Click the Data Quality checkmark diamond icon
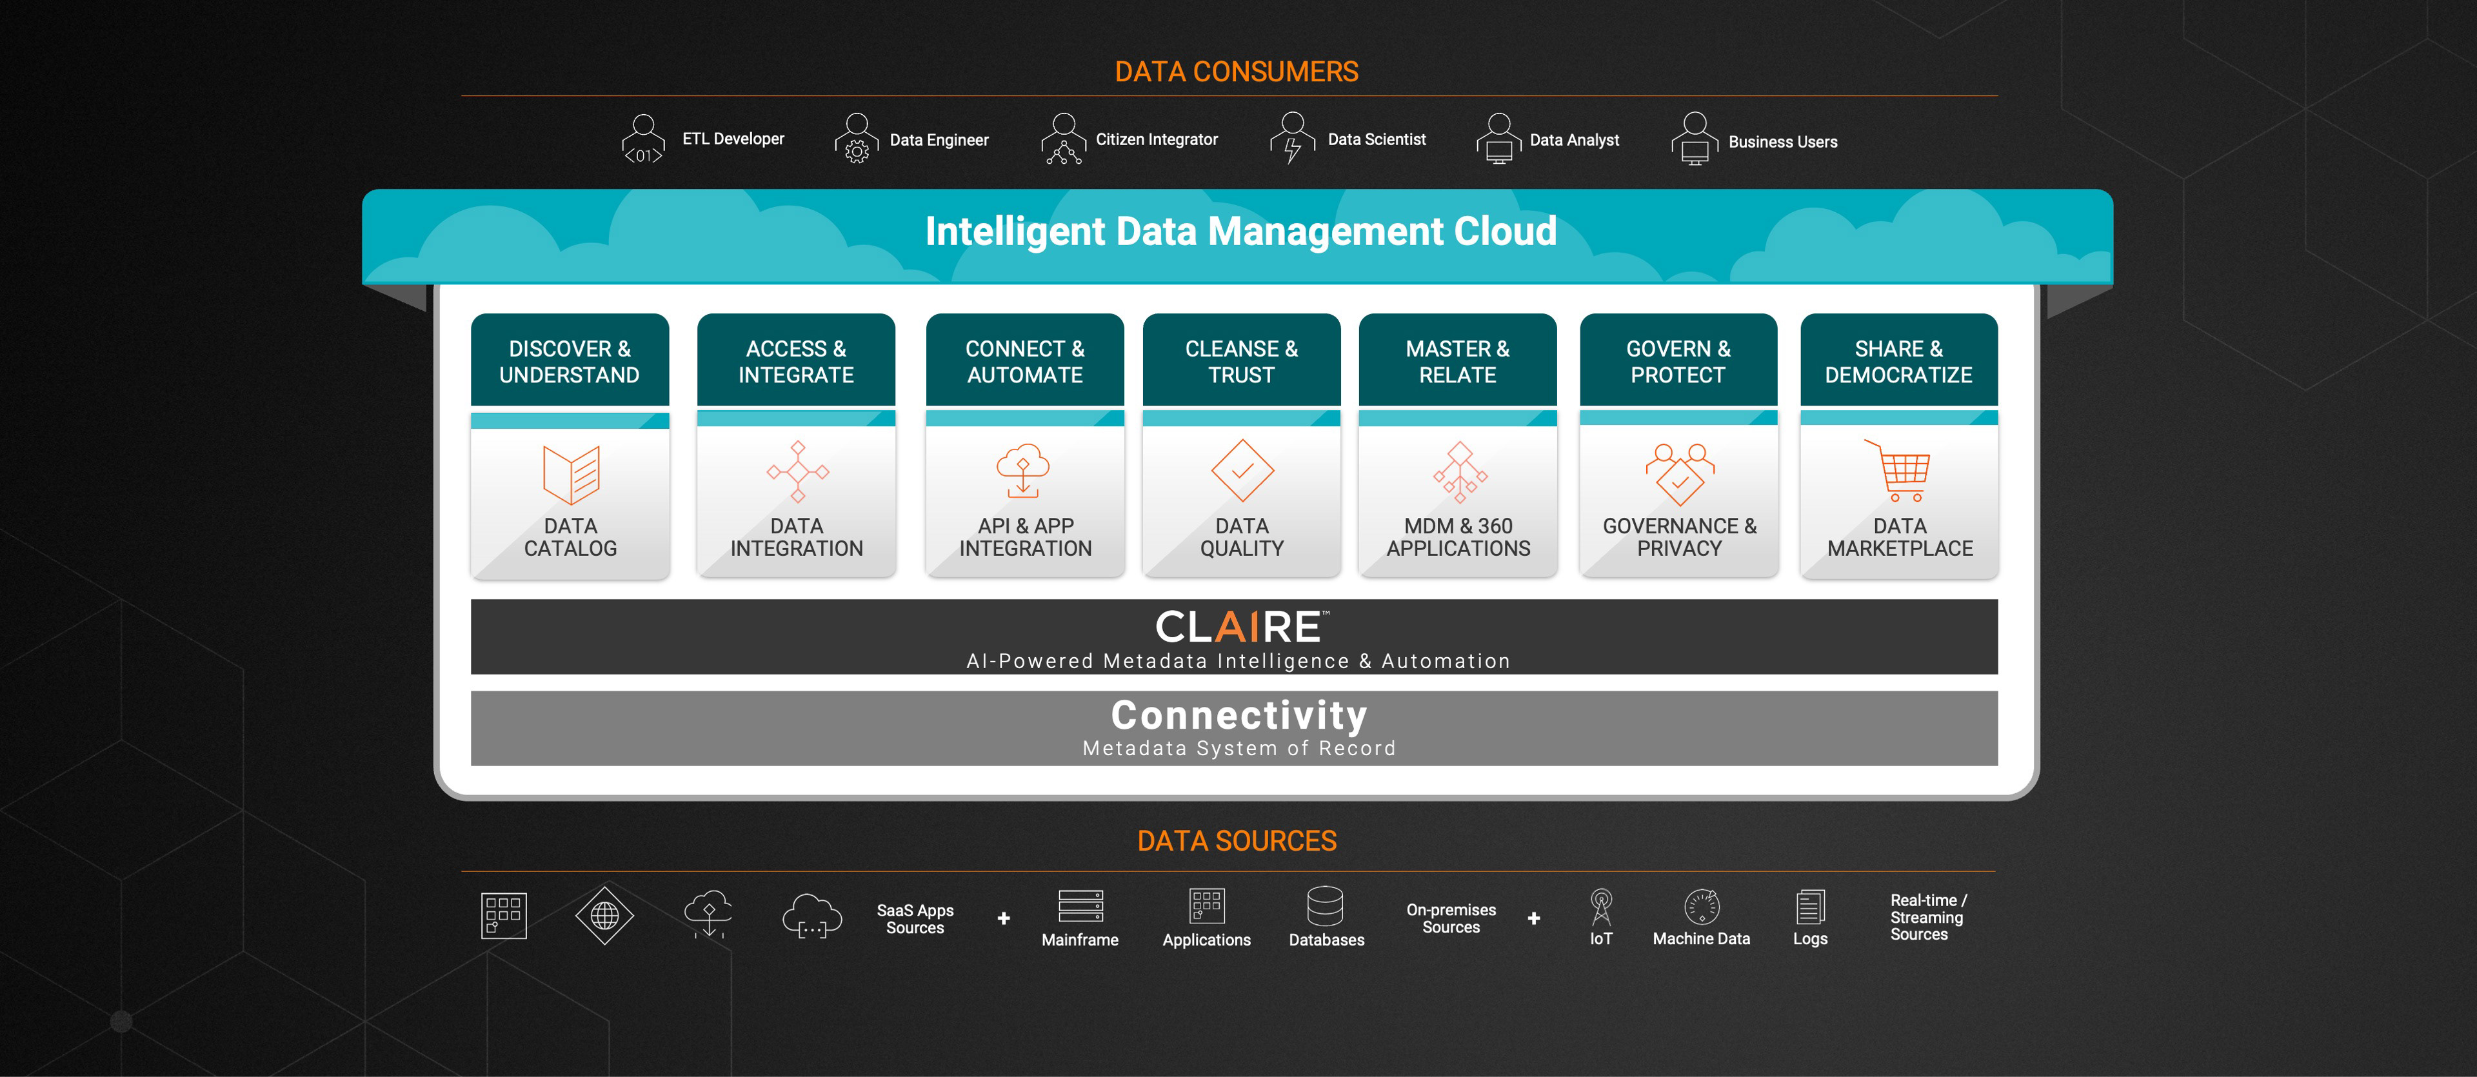Image resolution: width=2477 pixels, height=1077 pixels. tap(1241, 471)
